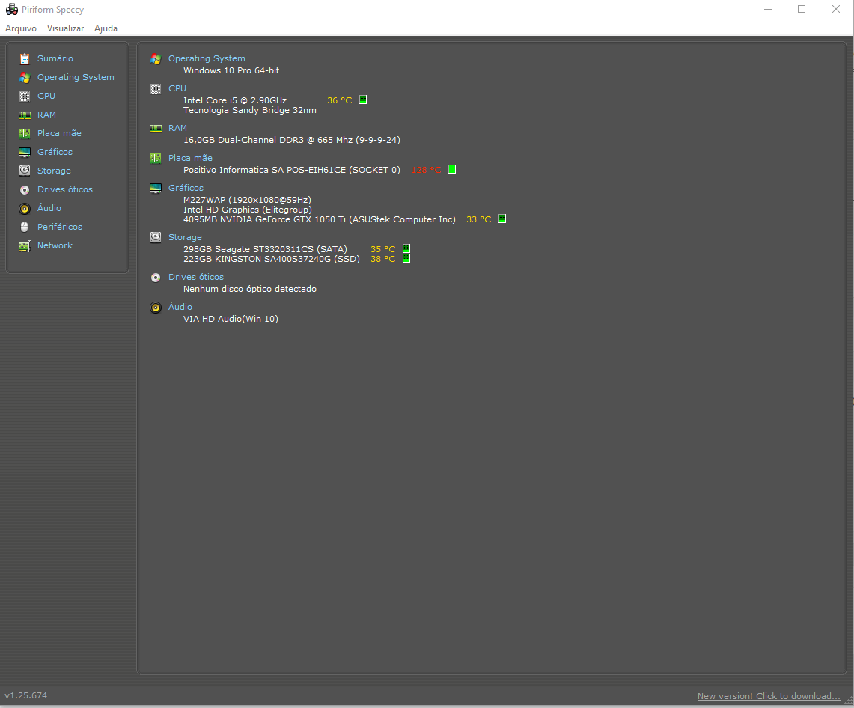
Task: Click the red 128 °C motherboard temperature
Action: coord(427,170)
